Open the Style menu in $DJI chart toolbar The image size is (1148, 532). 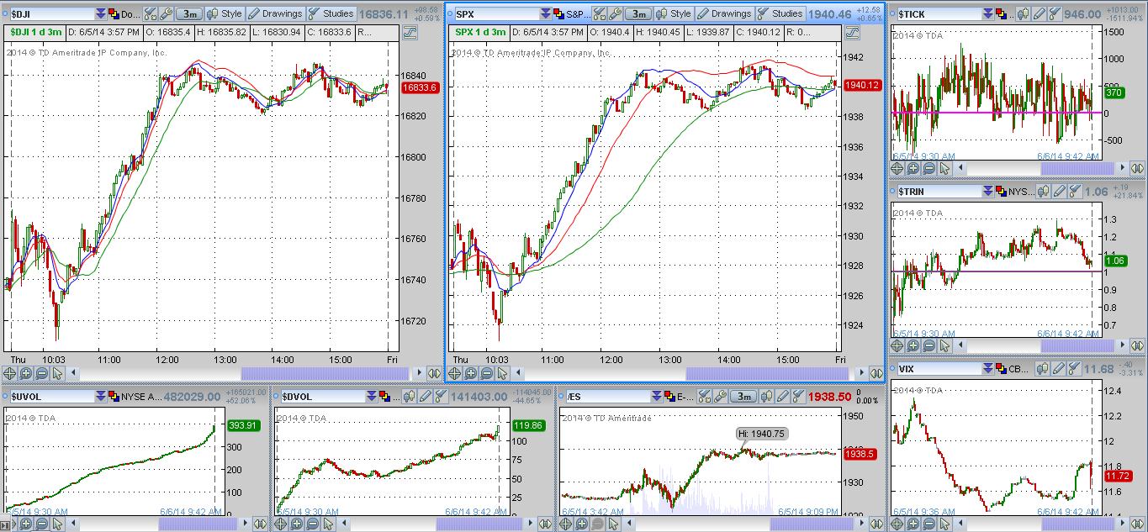(224, 14)
